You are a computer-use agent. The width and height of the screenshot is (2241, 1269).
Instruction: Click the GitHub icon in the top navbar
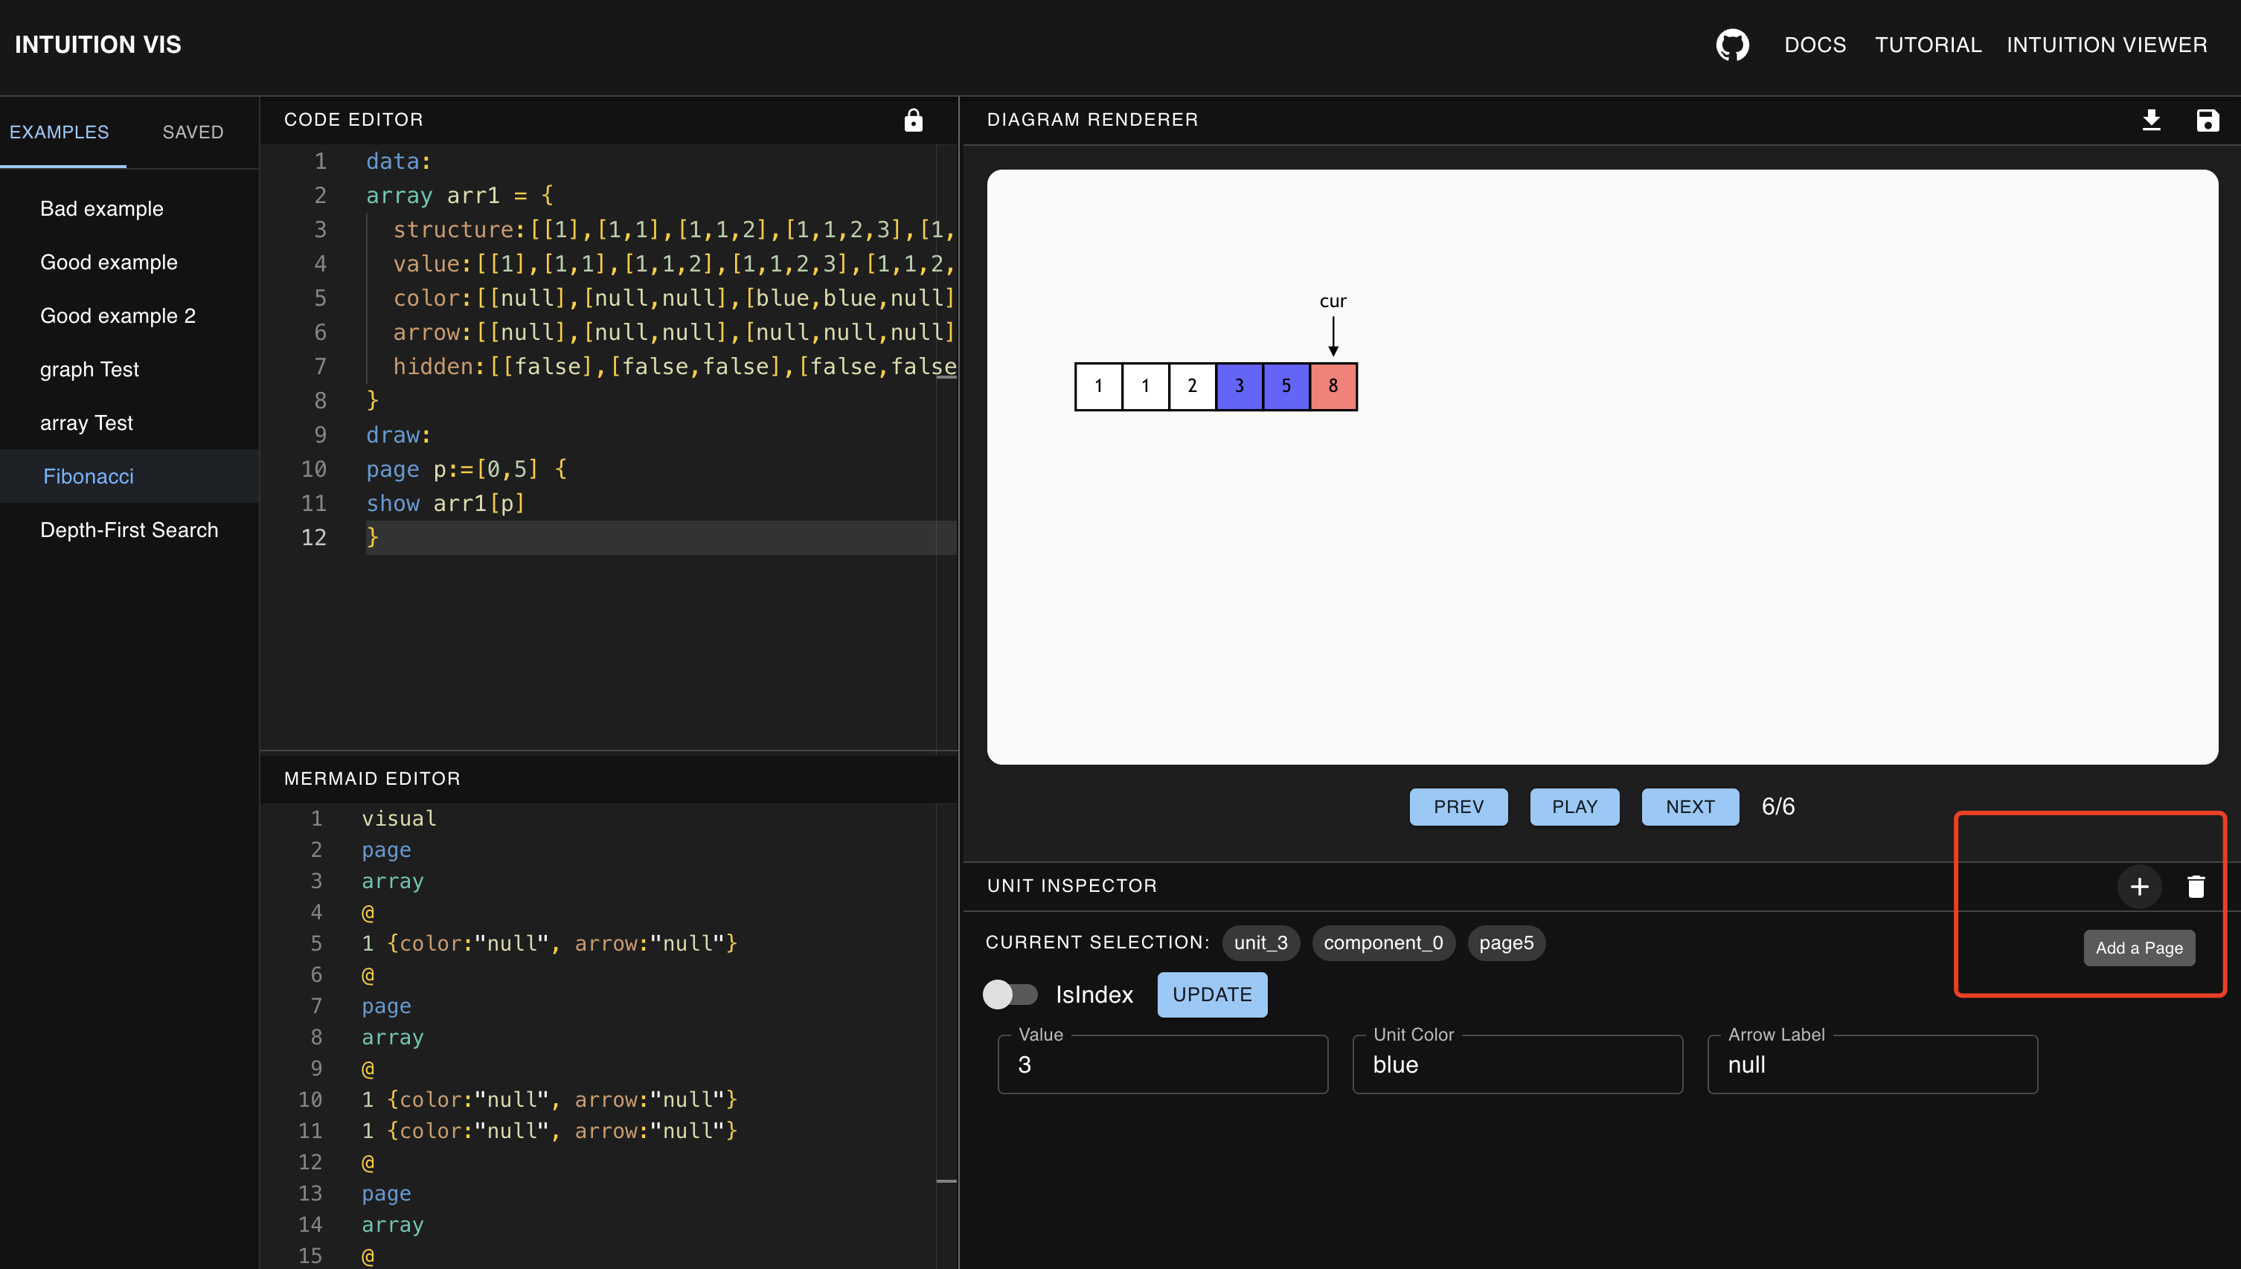(1734, 43)
